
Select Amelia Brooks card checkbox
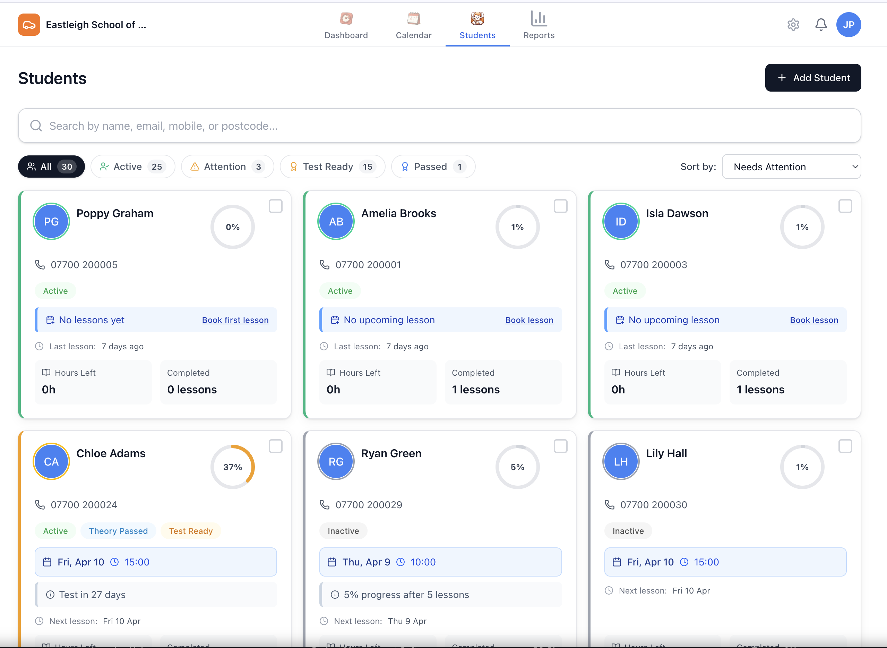tap(560, 206)
